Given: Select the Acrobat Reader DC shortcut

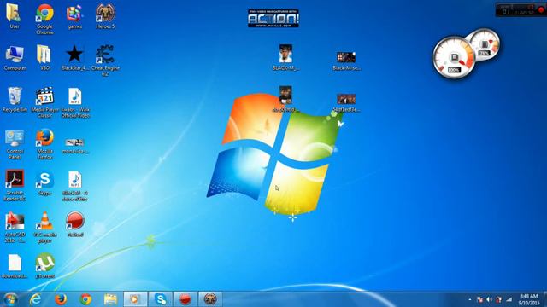Looking at the screenshot, I should click(x=15, y=185).
